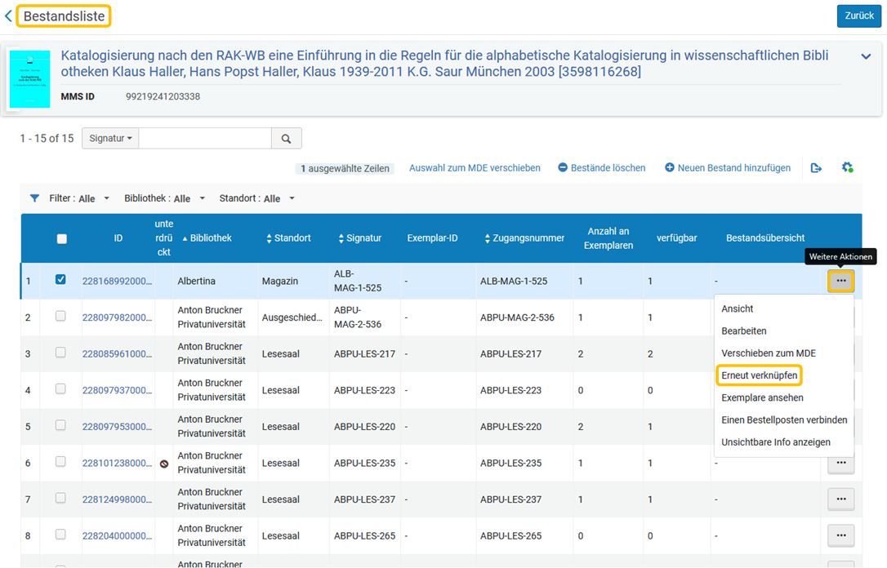Choose Erneut verknüpfen menu item
The width and height of the screenshot is (887, 568).
[759, 375]
